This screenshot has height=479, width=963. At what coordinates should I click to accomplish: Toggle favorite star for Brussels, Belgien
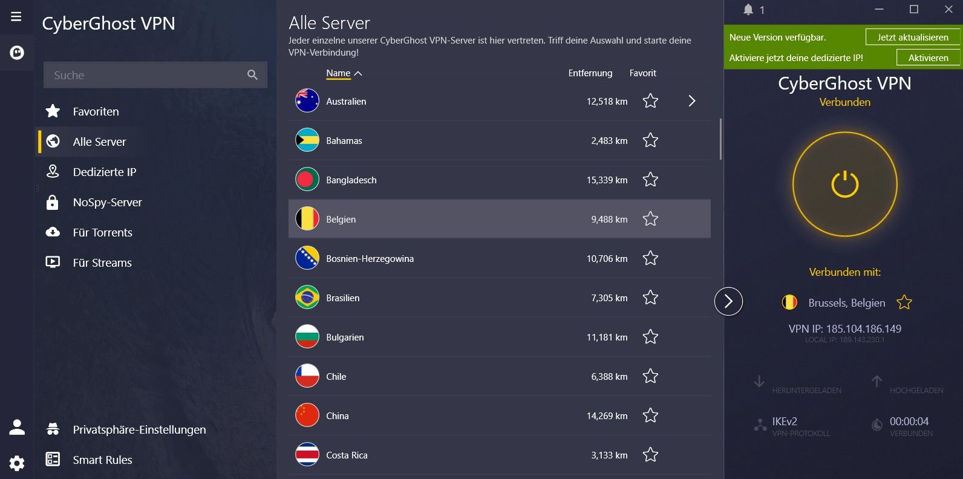pos(904,302)
